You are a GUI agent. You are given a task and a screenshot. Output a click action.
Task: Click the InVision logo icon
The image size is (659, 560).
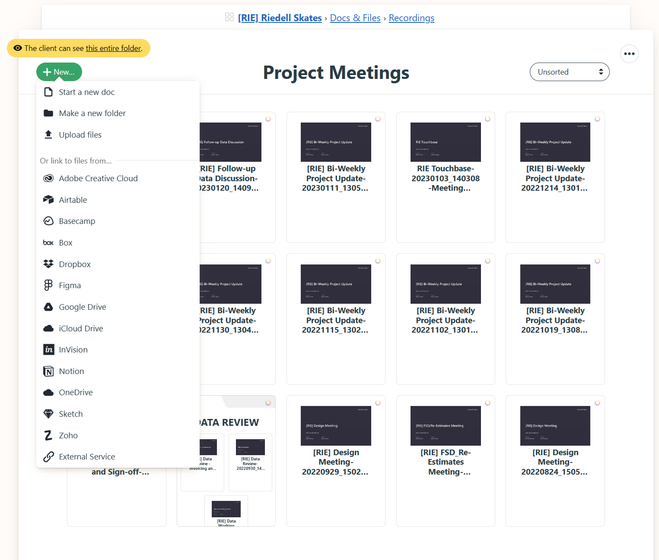pos(49,349)
